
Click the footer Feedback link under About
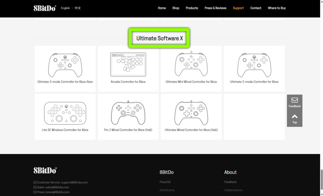click(230, 182)
